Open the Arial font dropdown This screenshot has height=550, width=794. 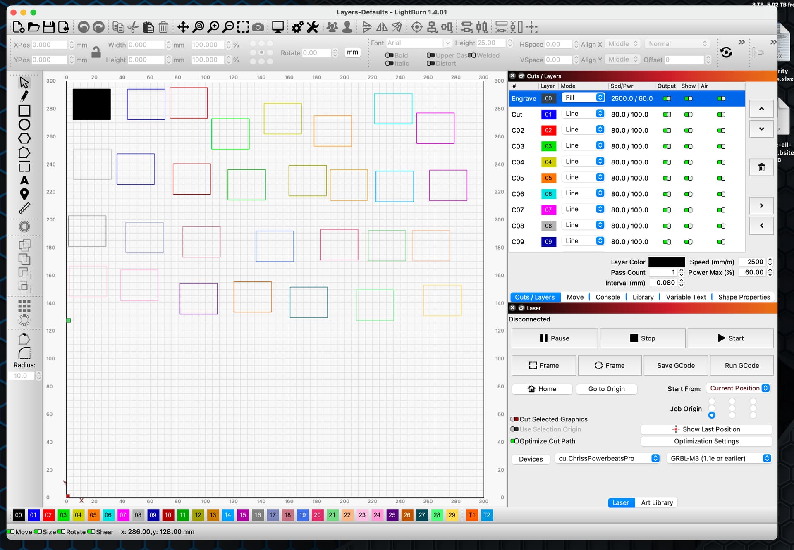tap(419, 43)
